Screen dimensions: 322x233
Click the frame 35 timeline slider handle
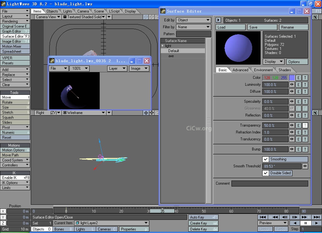point(162,211)
